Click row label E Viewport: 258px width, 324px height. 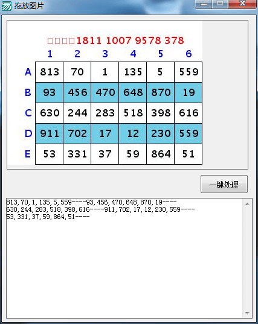(x=28, y=154)
